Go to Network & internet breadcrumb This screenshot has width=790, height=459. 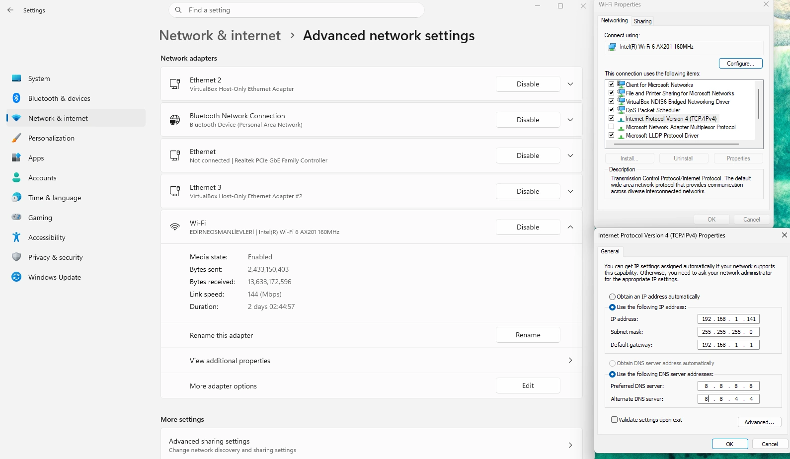tap(220, 36)
